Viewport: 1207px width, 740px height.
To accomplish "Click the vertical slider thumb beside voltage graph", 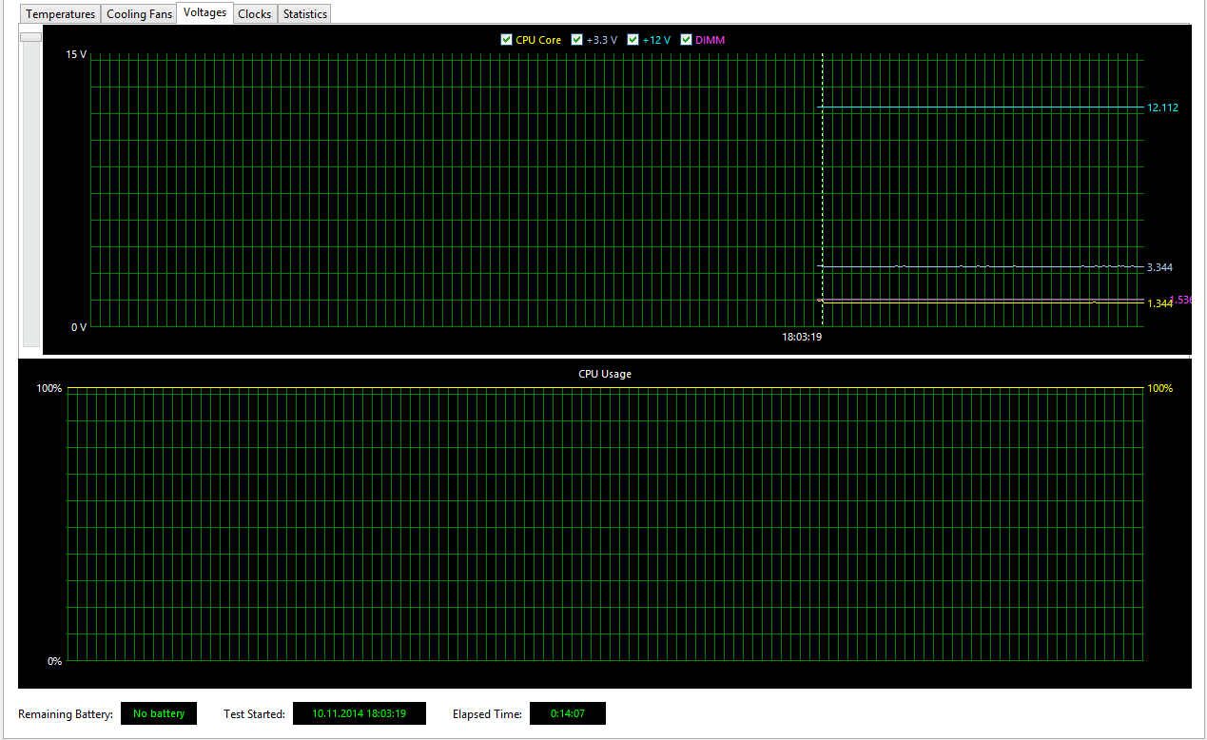I will pos(31,37).
